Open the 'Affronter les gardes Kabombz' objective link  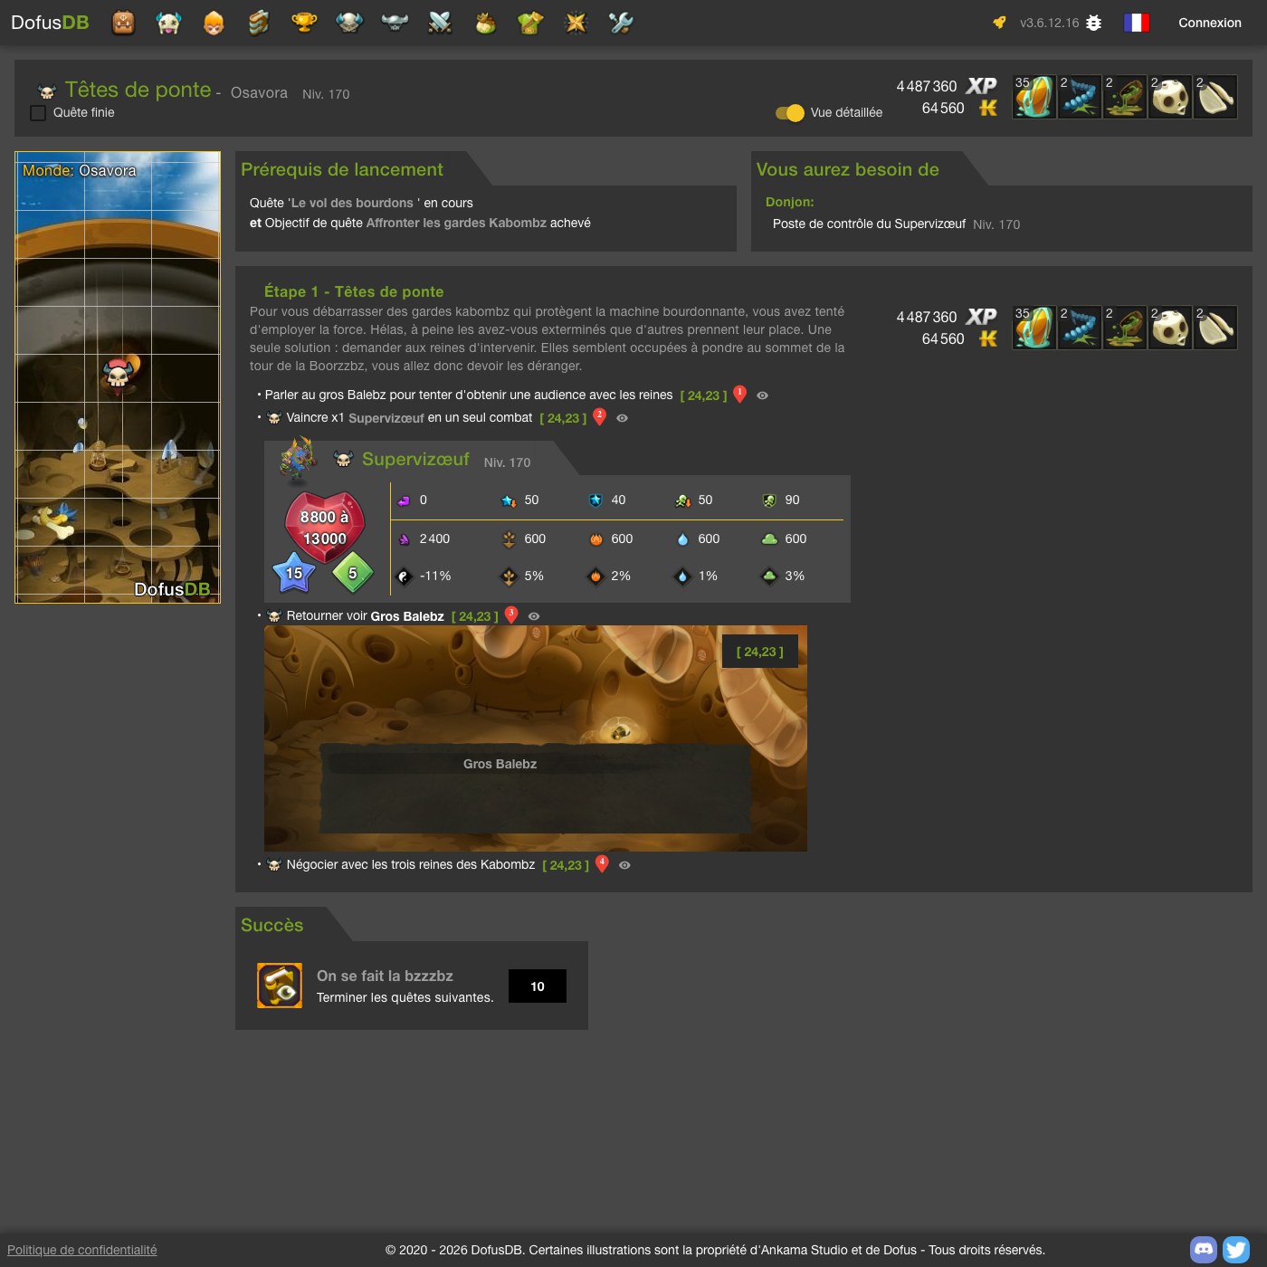[x=456, y=223]
